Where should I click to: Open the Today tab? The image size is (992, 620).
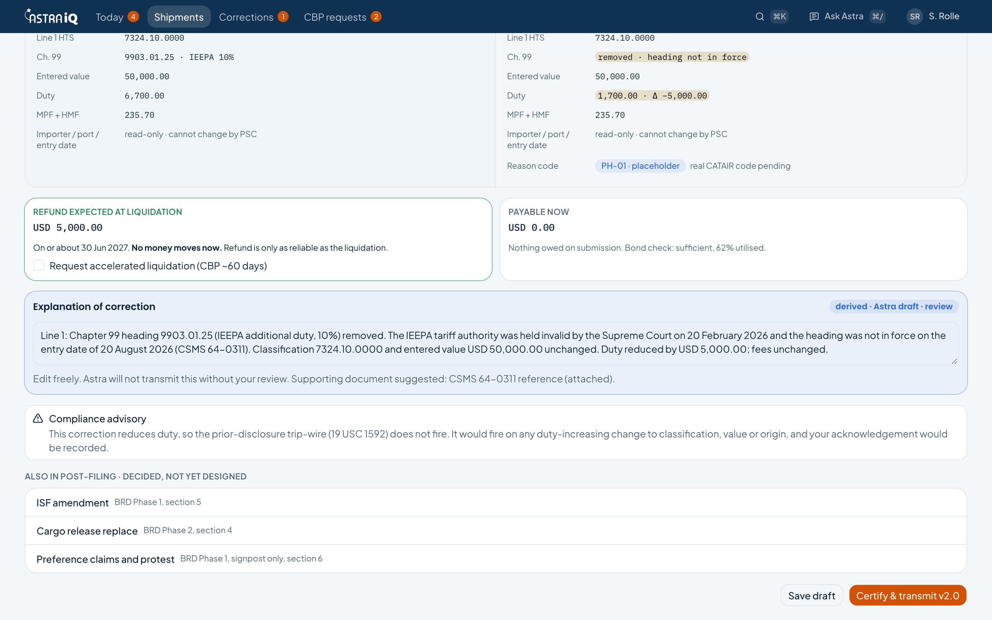pos(117,17)
